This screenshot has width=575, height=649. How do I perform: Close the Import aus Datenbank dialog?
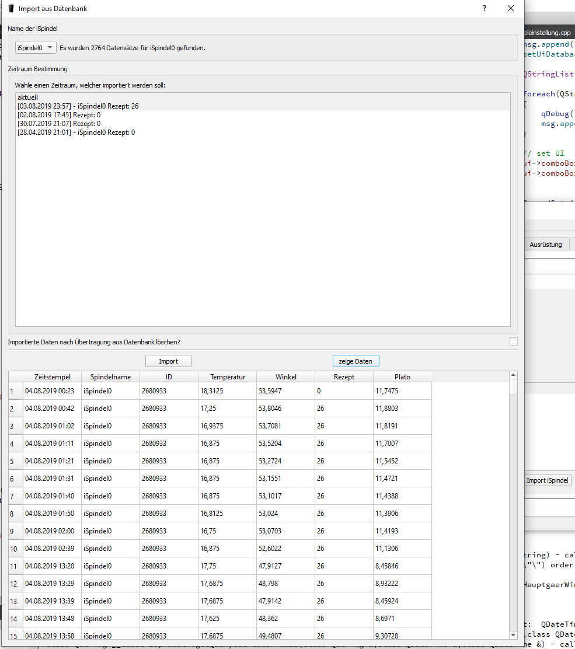511,9
